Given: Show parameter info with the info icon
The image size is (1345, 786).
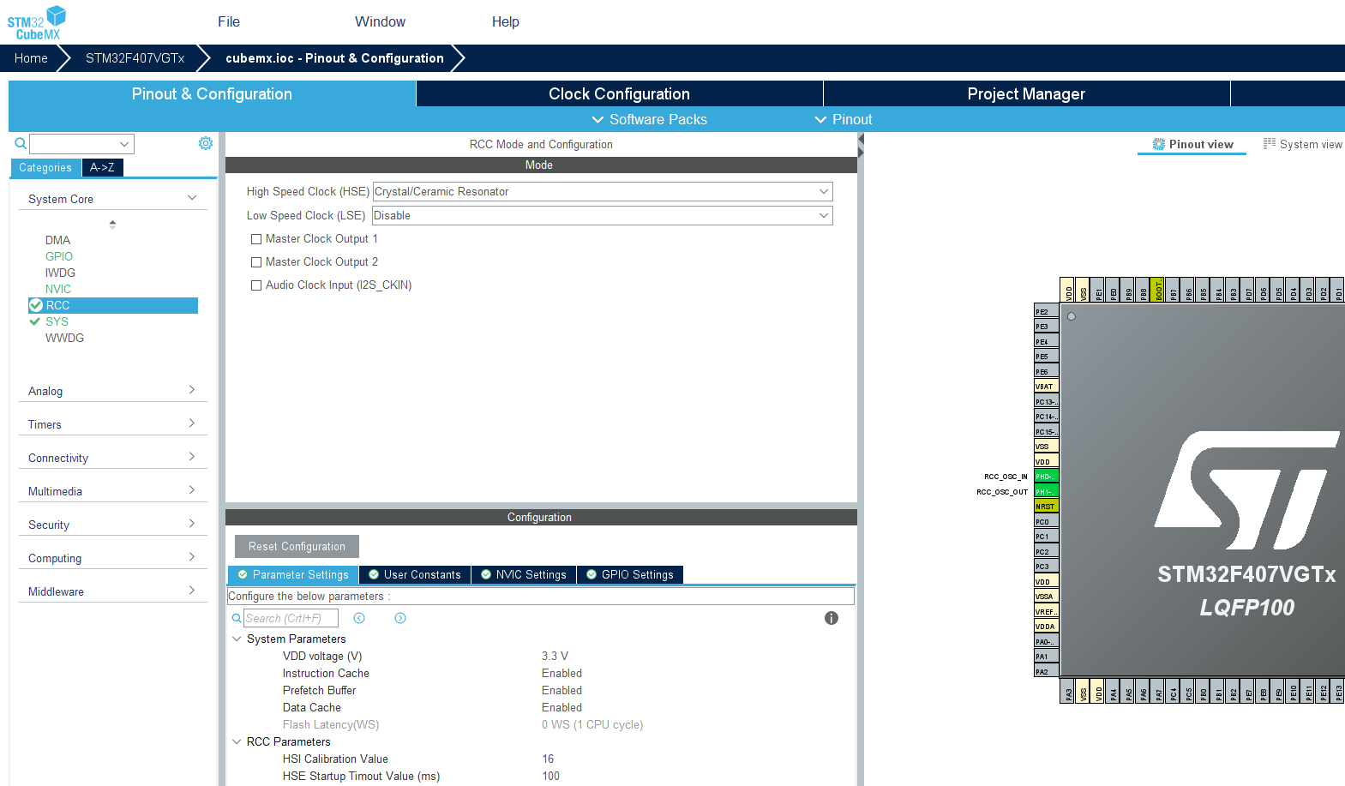Looking at the screenshot, I should [x=832, y=618].
